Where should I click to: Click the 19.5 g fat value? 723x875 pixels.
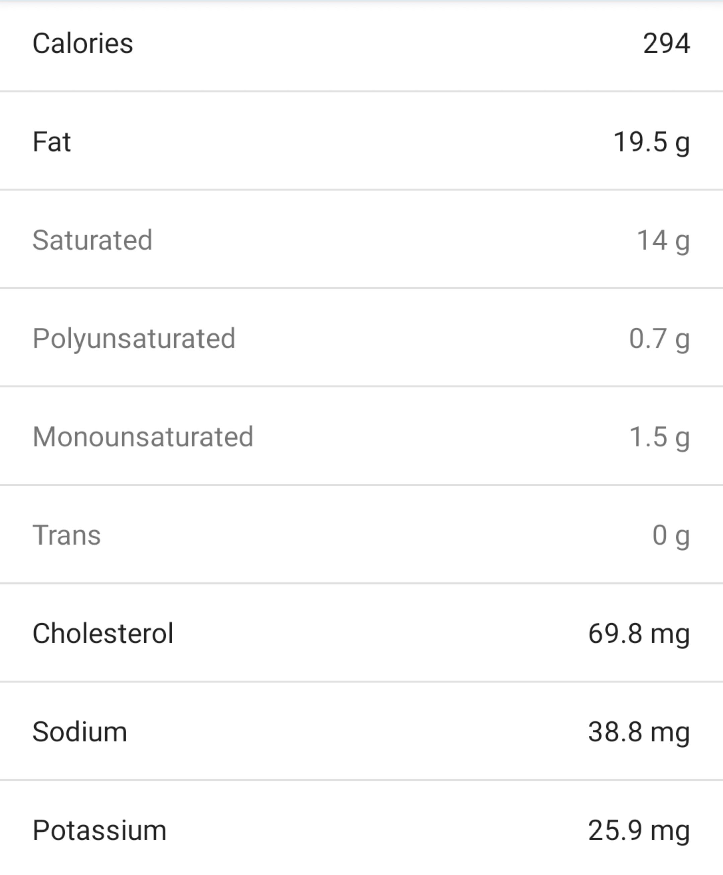(651, 142)
